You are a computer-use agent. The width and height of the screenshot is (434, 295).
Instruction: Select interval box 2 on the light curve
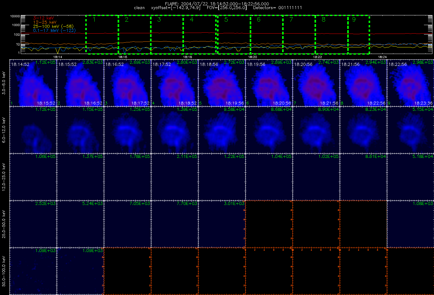pyautogui.click(x=135, y=34)
